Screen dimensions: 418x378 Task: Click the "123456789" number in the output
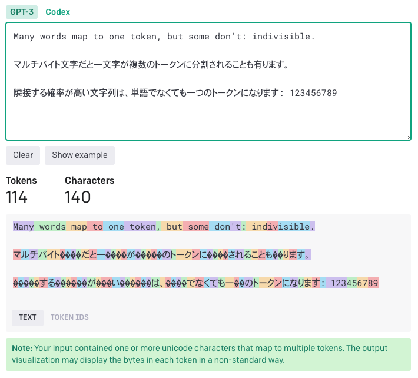(354, 283)
